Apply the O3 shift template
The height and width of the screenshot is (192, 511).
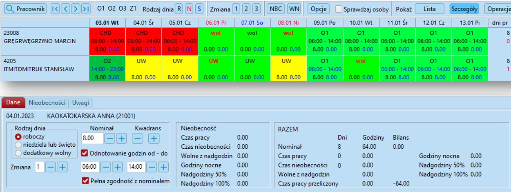122,9
